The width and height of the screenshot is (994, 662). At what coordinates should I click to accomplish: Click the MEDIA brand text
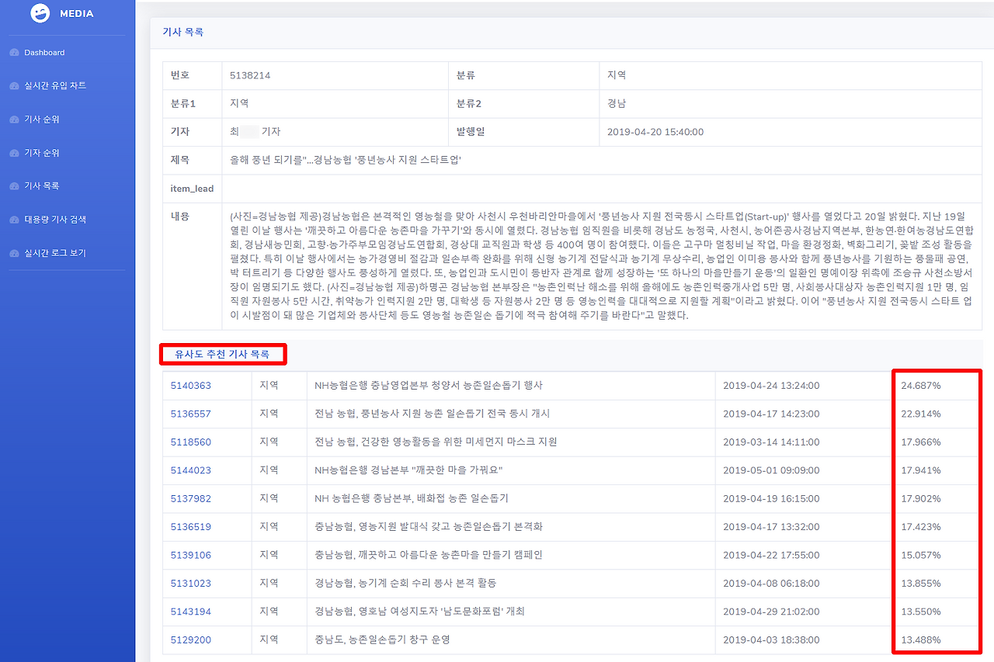point(76,14)
